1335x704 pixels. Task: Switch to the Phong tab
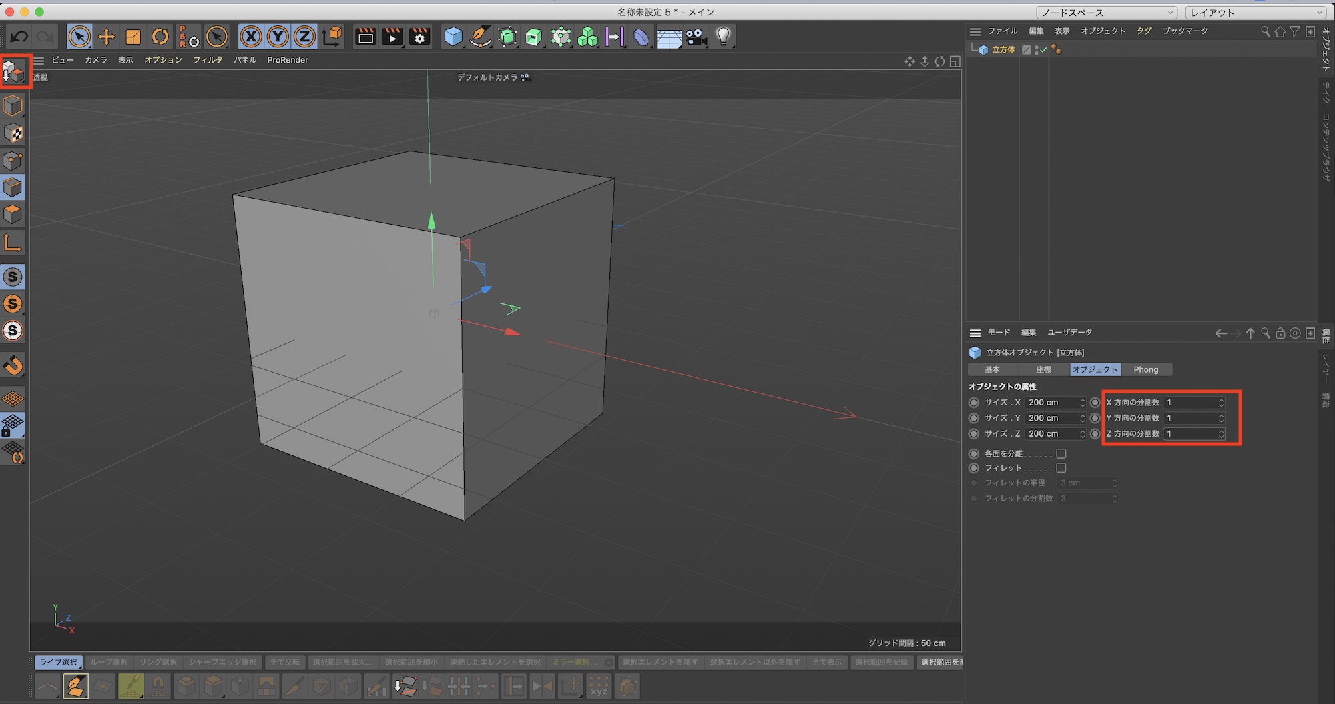1145,369
